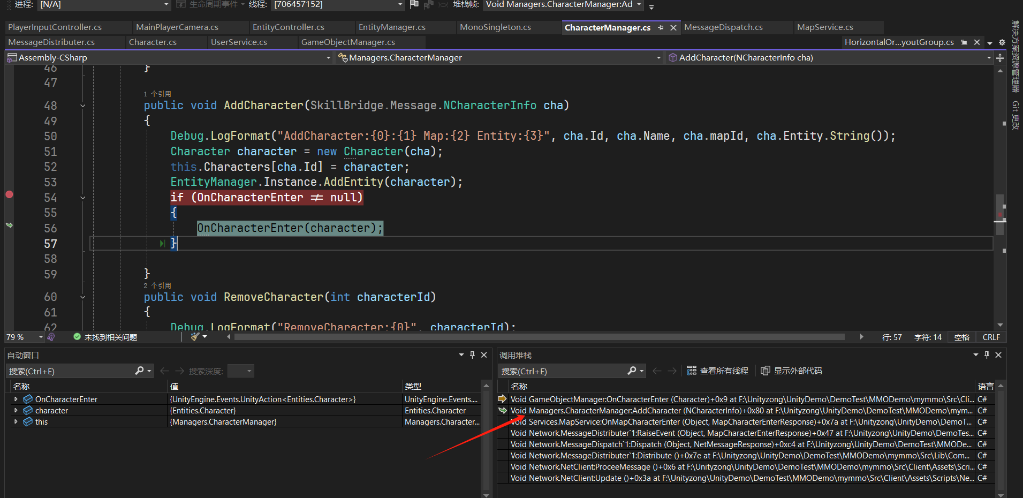Click the editor split window icon

[x=1000, y=58]
